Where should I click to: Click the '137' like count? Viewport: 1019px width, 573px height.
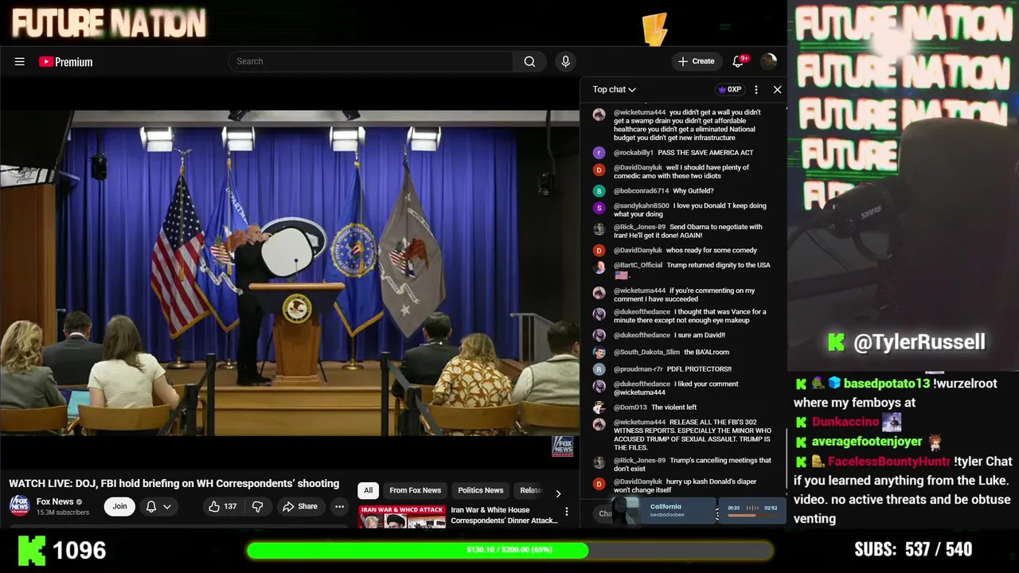[230, 506]
